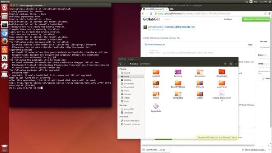The width and height of the screenshot is (272, 153).
Task: Open Files from the Ubuntu launcher
Action: click(x=5, y=16)
